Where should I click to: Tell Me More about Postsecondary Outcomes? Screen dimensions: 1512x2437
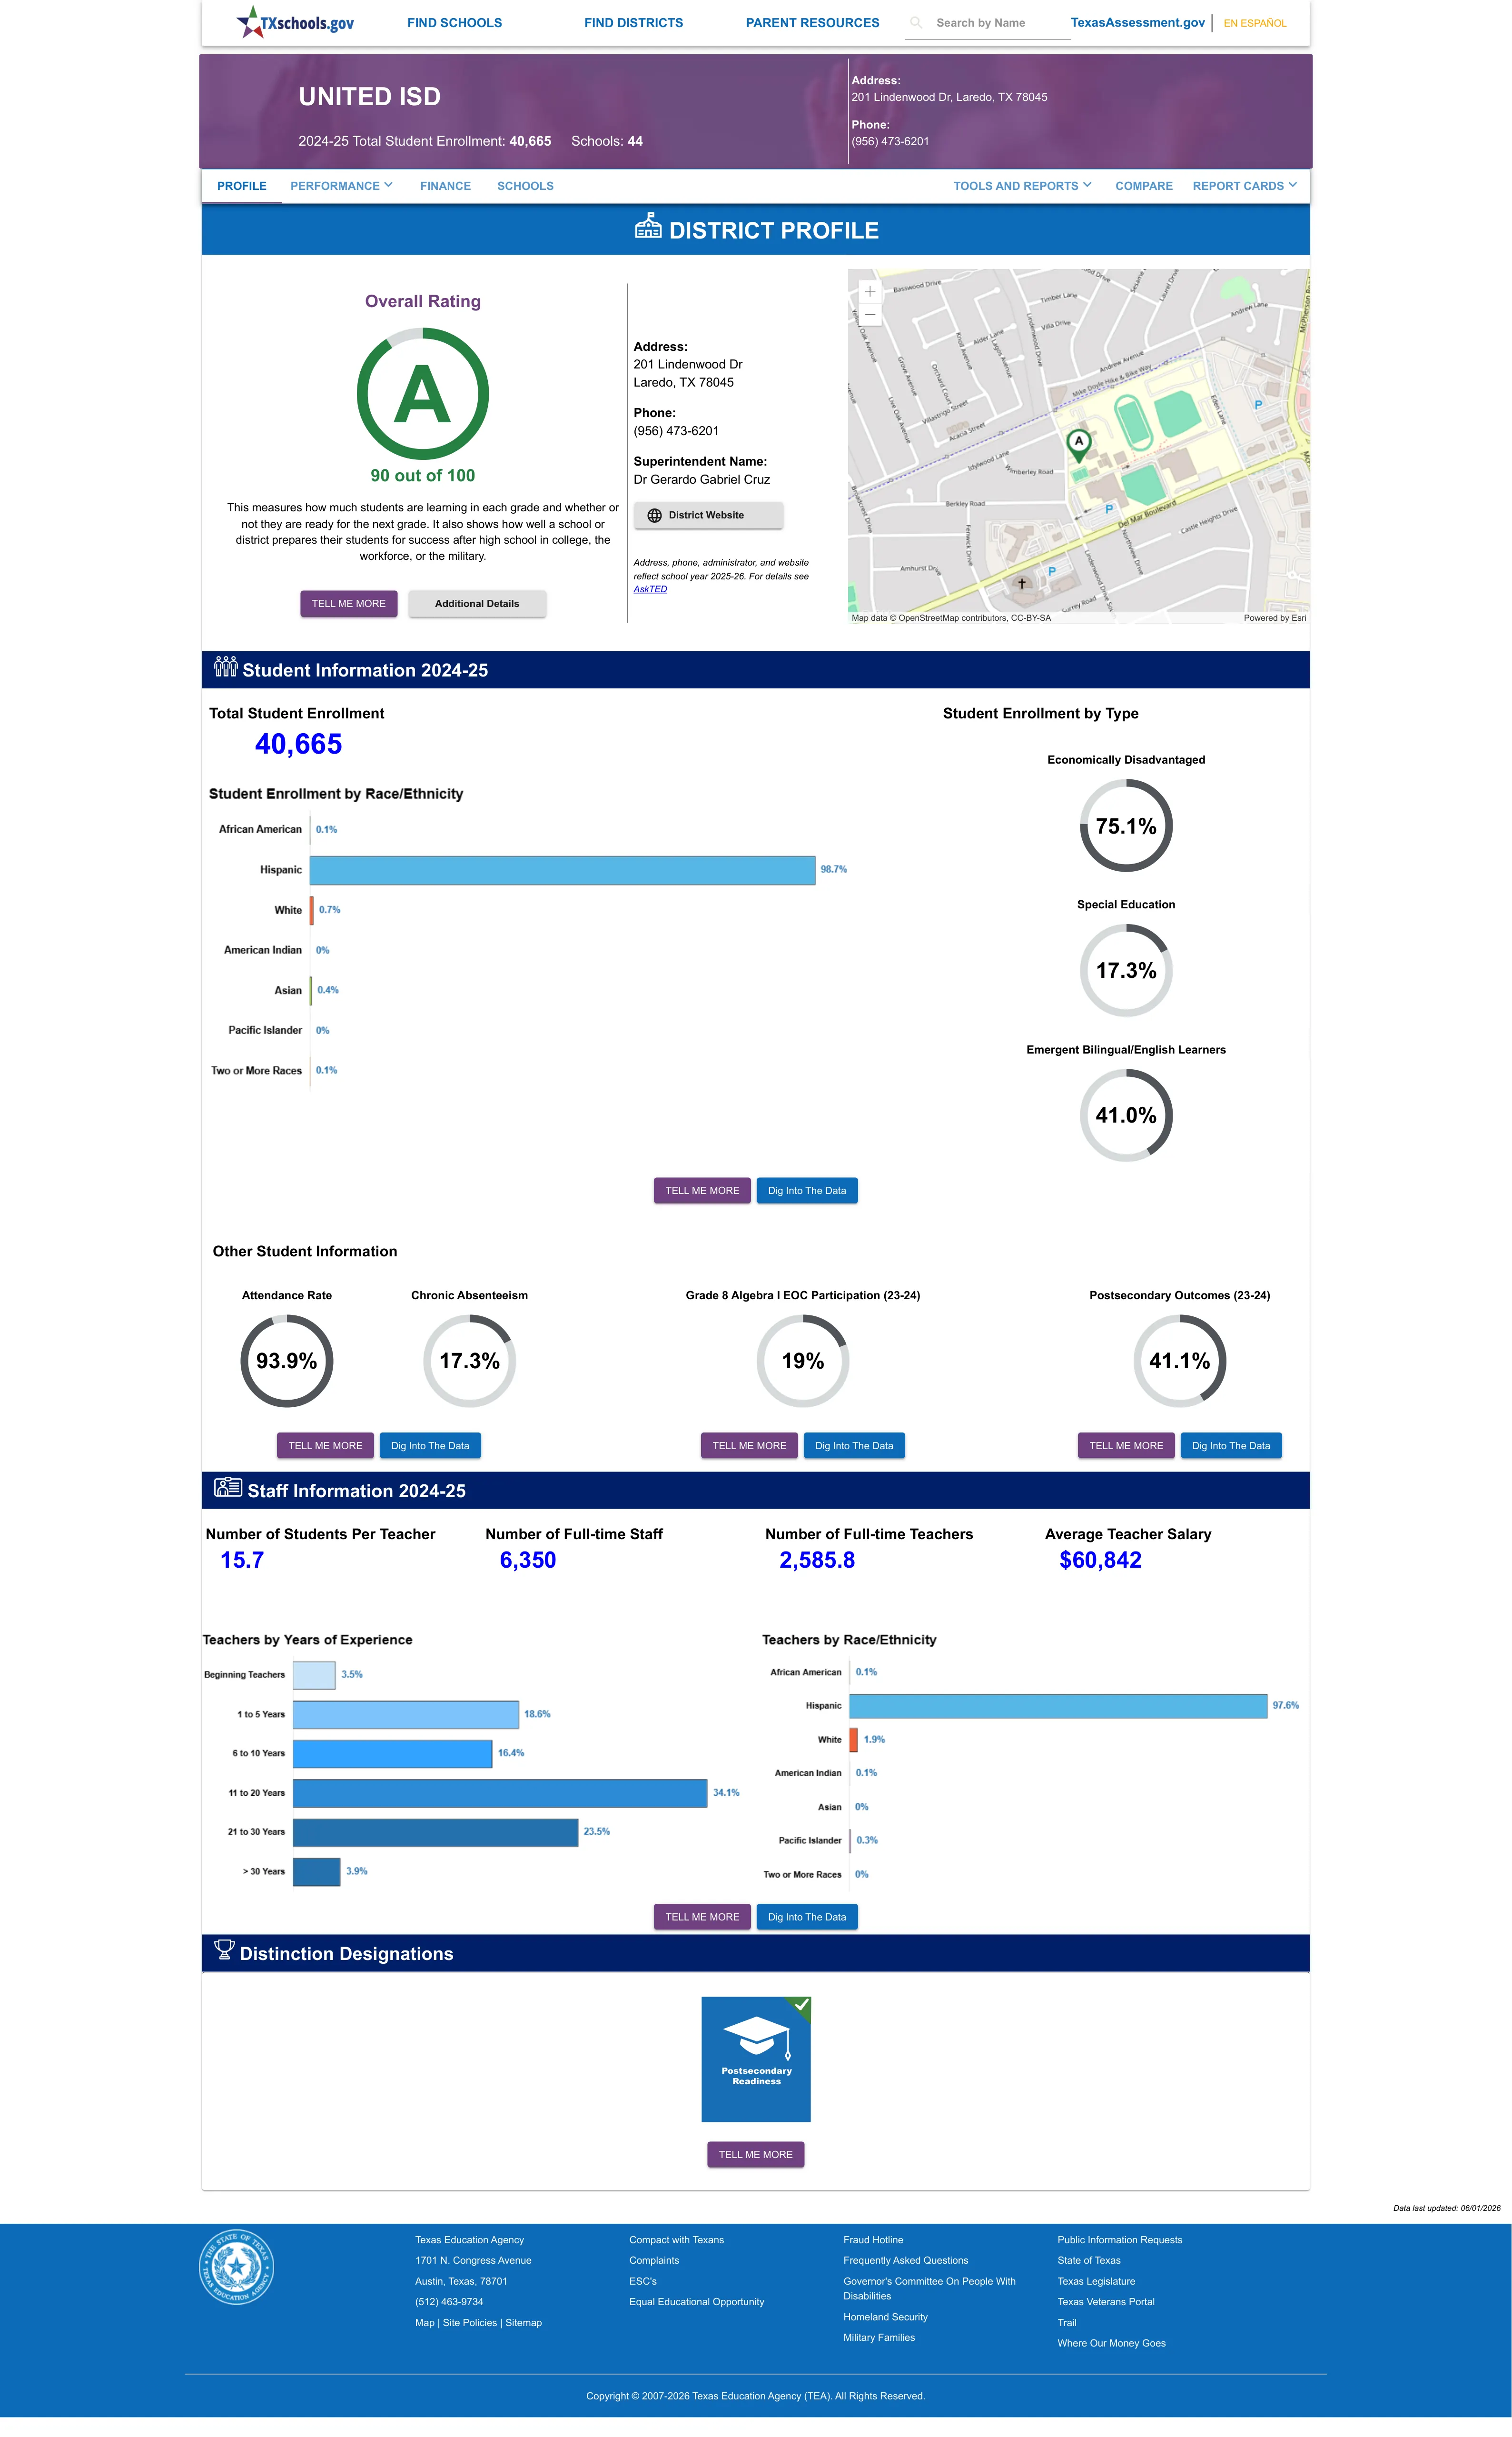pyautogui.click(x=1126, y=1446)
